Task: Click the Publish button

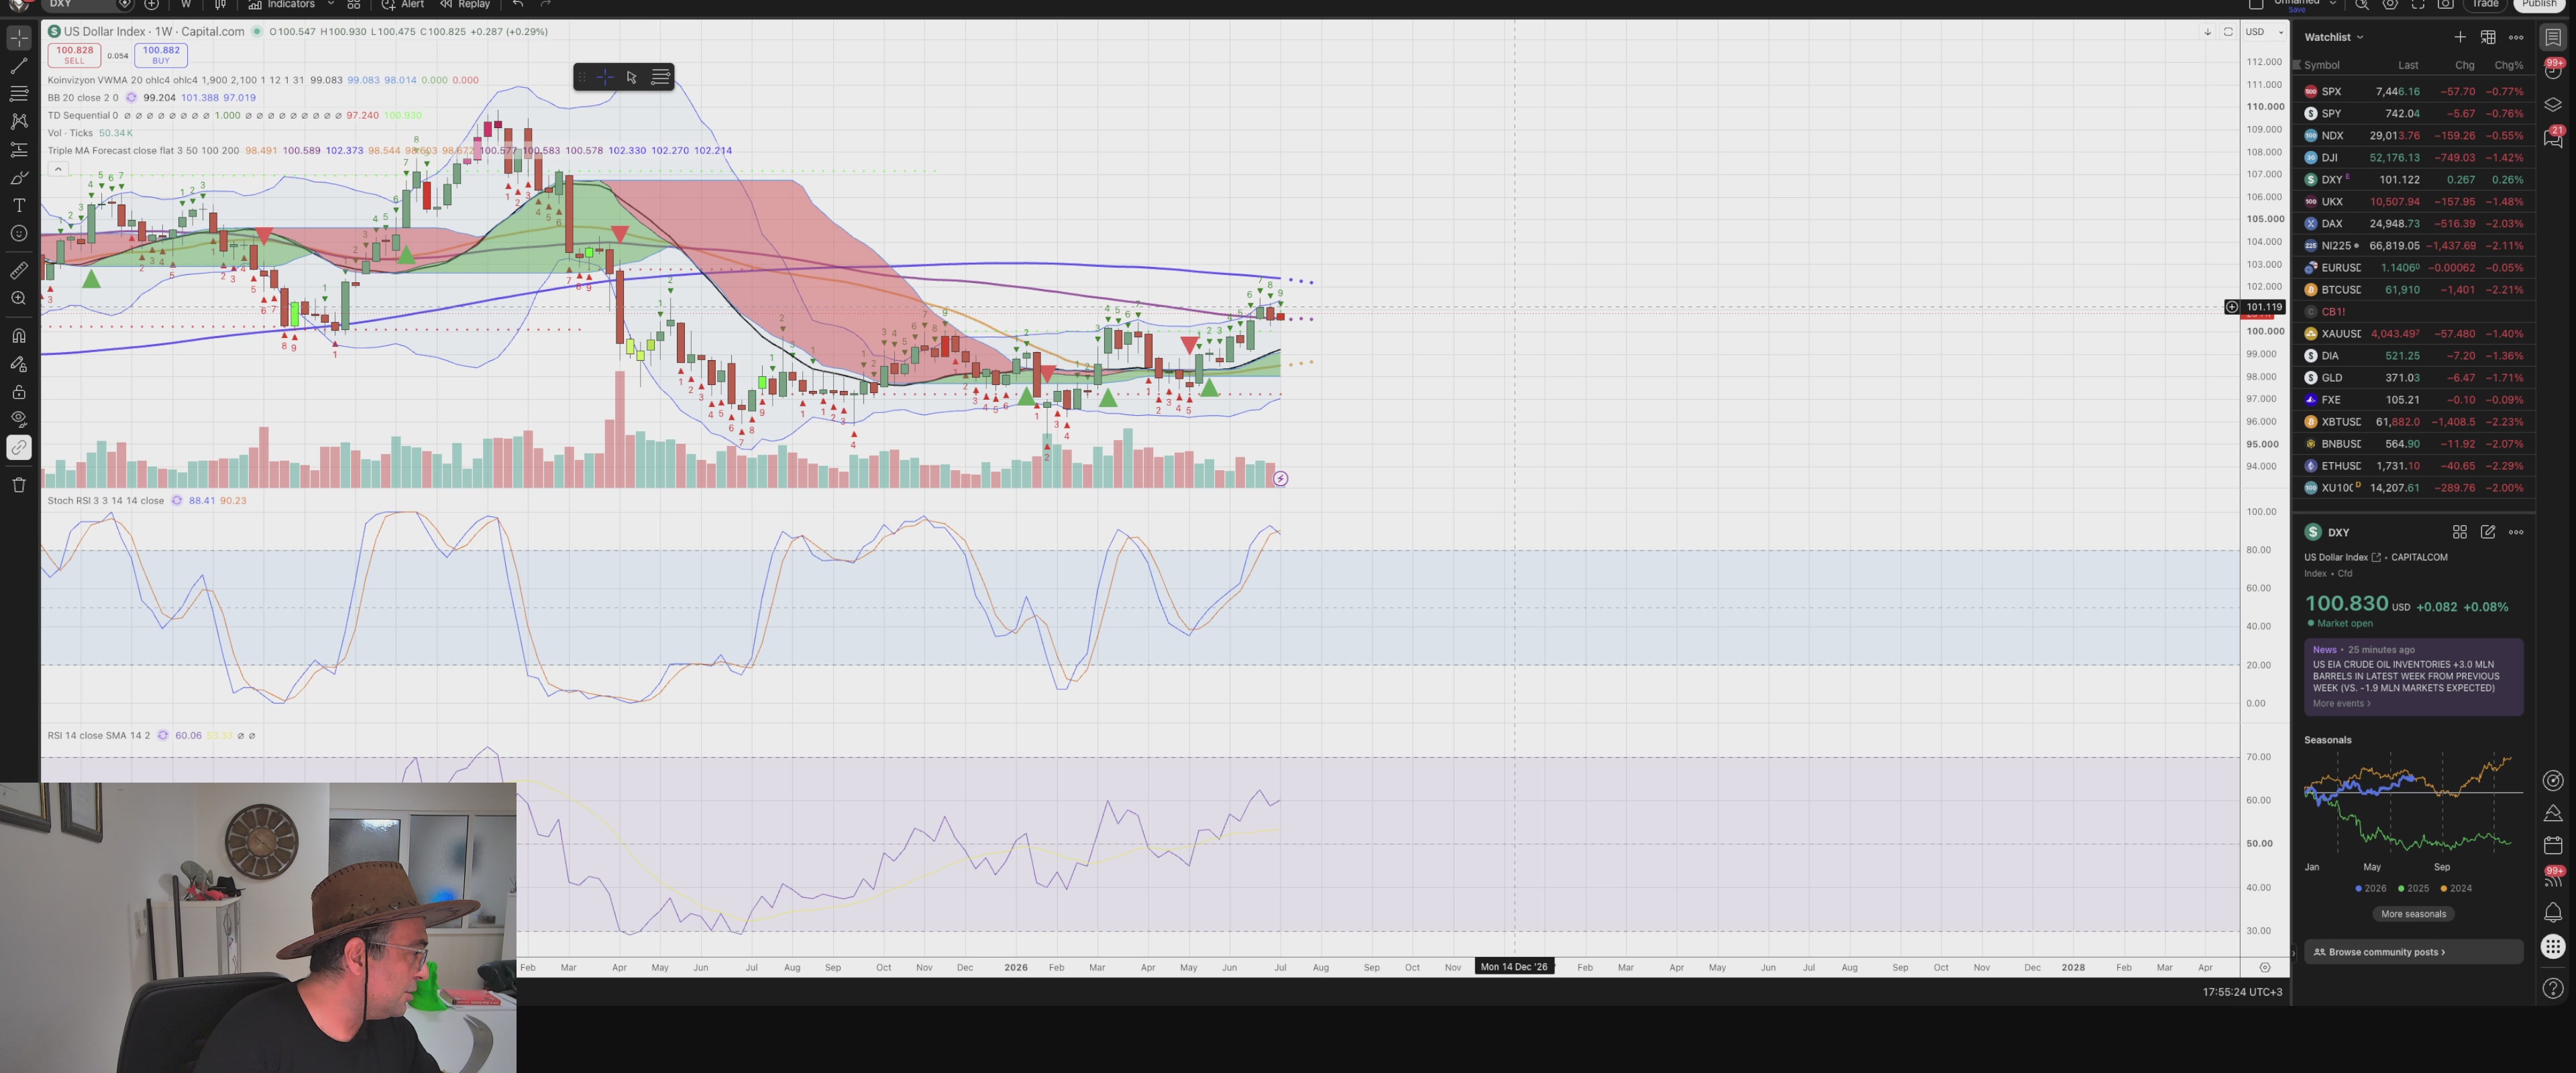Action: click(2539, 5)
